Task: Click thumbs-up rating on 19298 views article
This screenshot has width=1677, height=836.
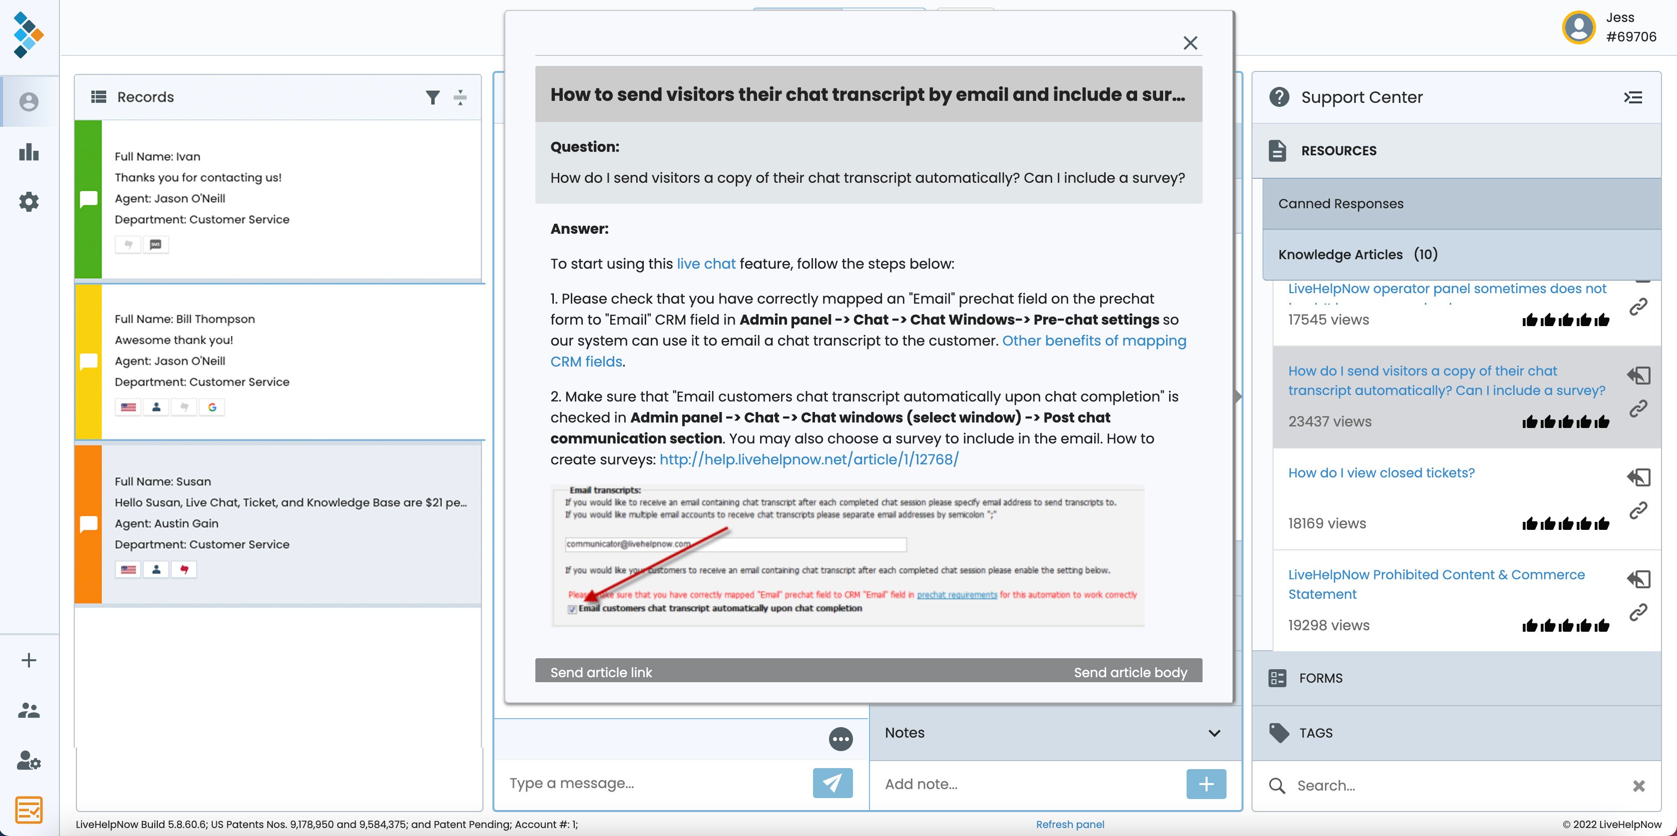Action: [x=1565, y=626]
